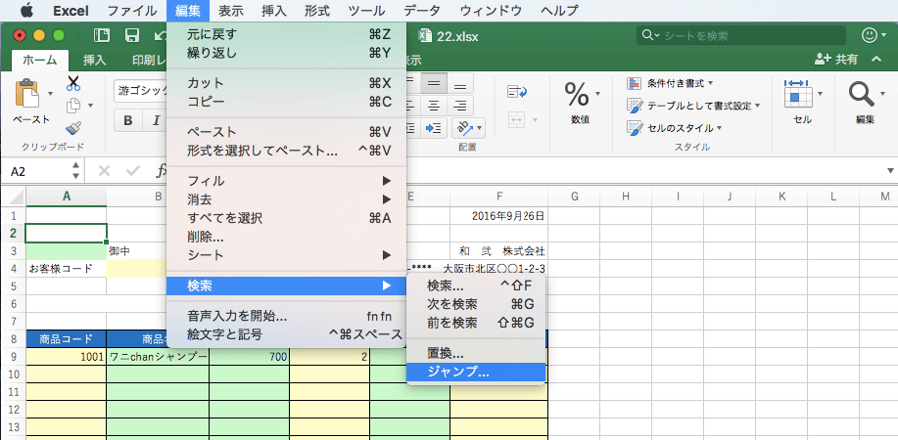Open the テーブルとして書式設定 dropdown
This screenshot has height=440, width=898.
(x=690, y=106)
